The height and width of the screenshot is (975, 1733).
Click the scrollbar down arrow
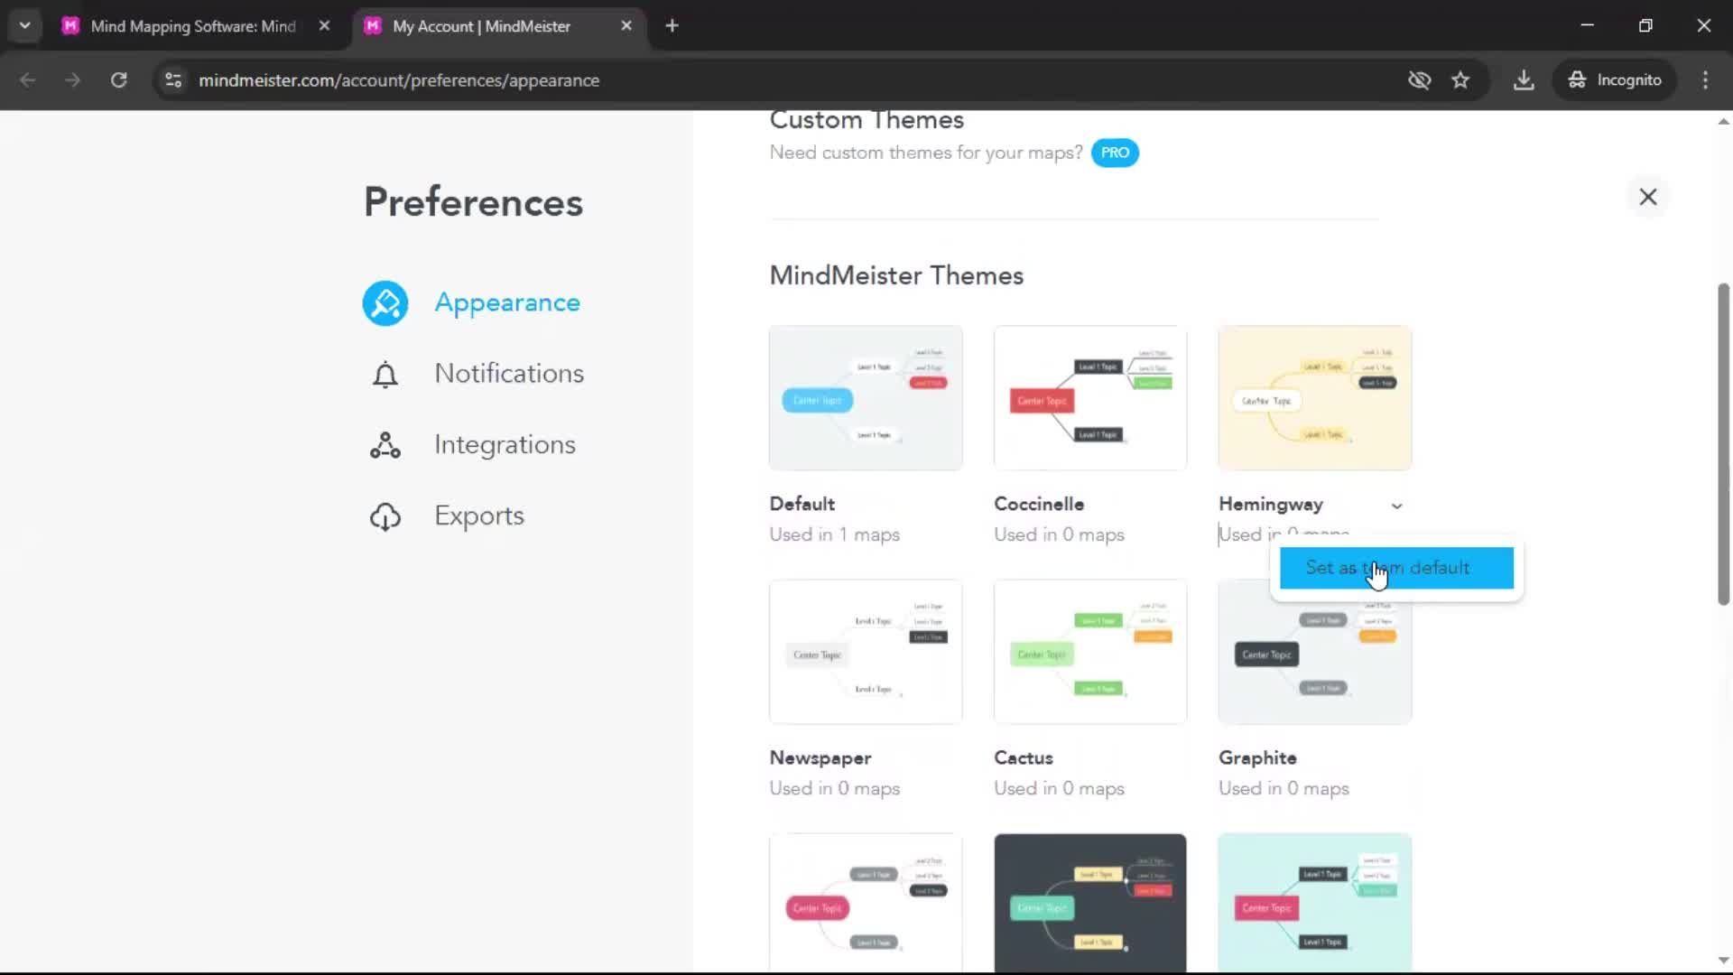[x=1723, y=961]
